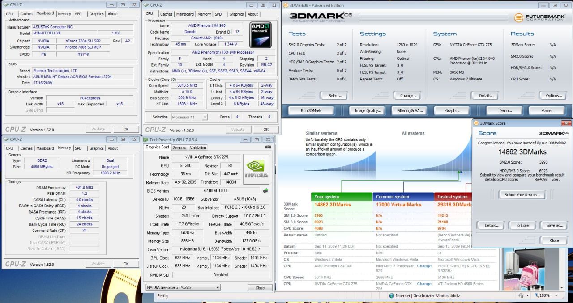
Task: Click Submit Your Results button
Action: click(522, 194)
